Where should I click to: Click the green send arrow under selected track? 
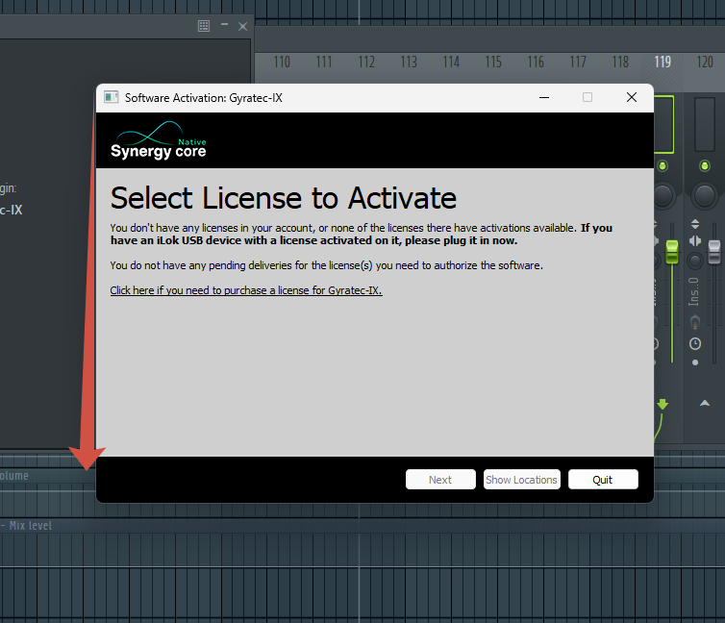coord(662,404)
